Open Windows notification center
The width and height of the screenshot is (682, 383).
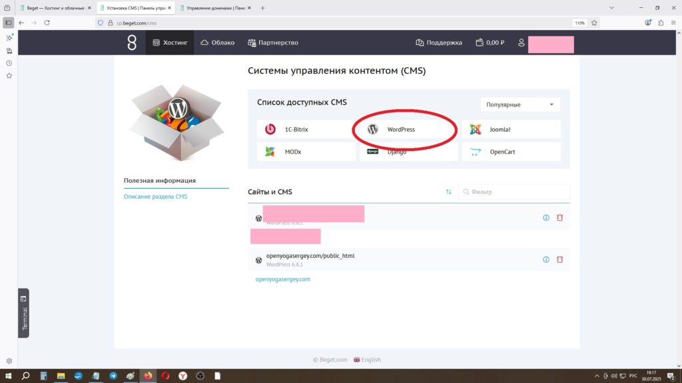tap(671, 376)
